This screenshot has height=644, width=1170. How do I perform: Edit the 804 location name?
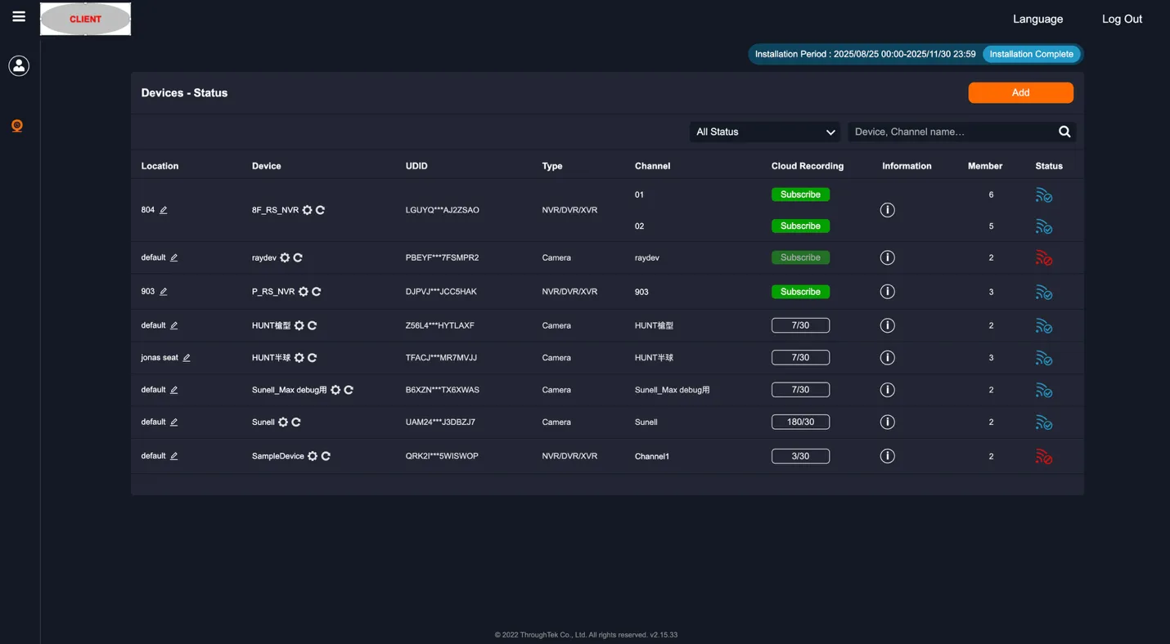164,210
